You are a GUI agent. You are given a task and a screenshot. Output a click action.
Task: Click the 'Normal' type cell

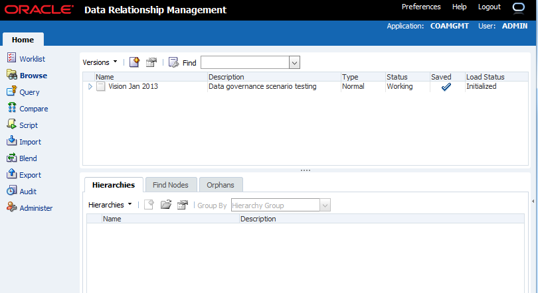(x=353, y=86)
